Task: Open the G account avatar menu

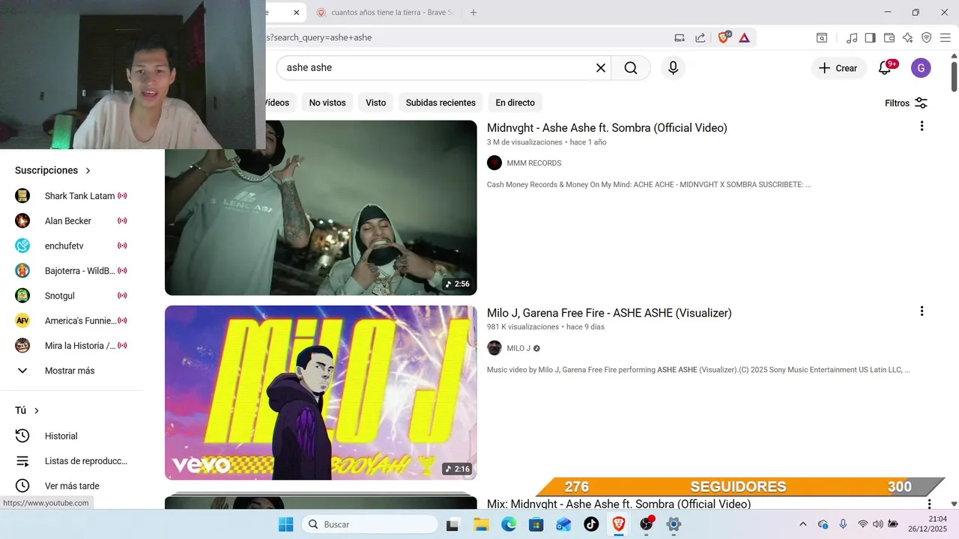Action: (x=921, y=68)
